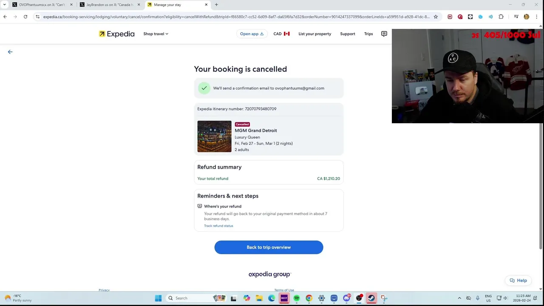Click the red fast-forward extension icon
This screenshot has width=544, height=306.
pyautogui.click(x=450, y=17)
